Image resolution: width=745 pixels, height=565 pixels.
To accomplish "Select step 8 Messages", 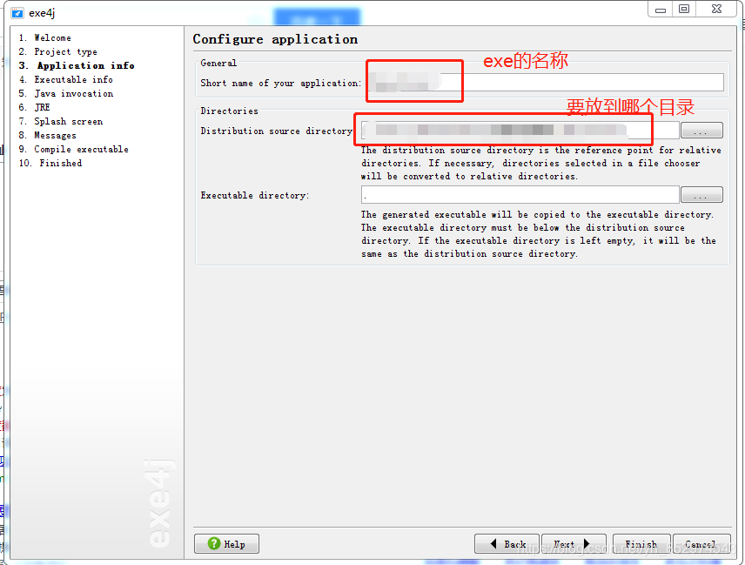I will 48,135.
